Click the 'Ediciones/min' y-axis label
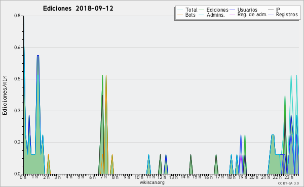Screen dimensions: 304x187 [x=5, y=95]
